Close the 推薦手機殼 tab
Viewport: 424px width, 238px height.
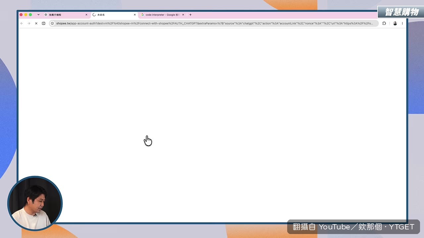[x=86, y=15]
